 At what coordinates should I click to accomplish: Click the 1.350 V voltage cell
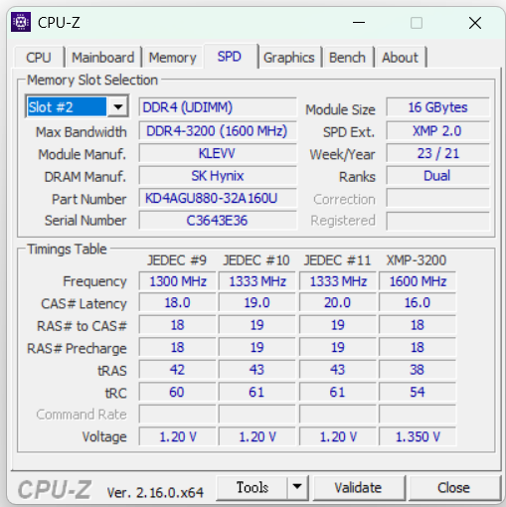coord(418,436)
